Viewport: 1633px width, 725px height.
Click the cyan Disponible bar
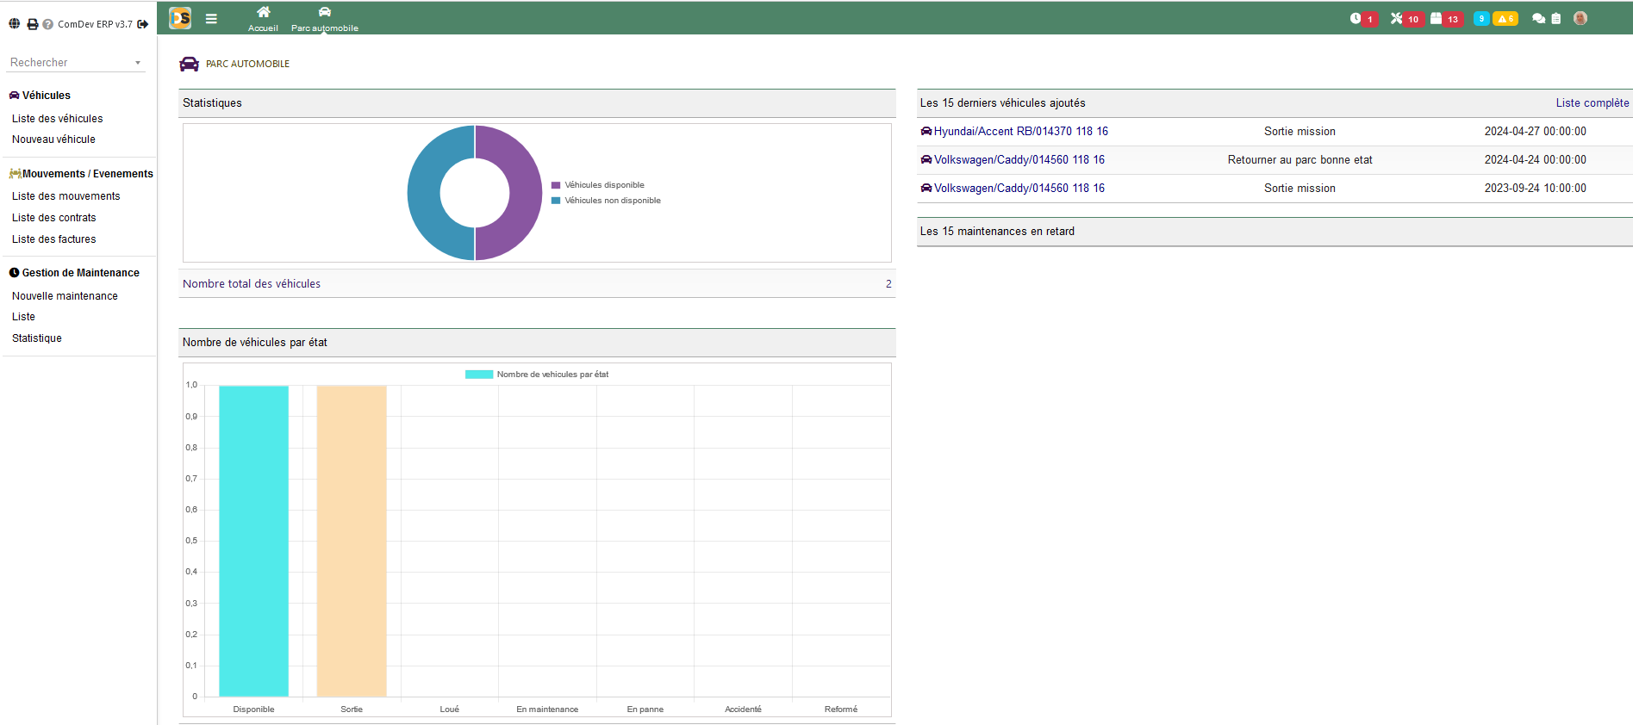tap(253, 541)
